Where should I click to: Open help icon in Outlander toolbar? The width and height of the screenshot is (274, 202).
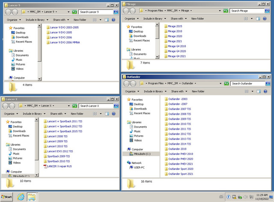pyautogui.click(x=265, y=91)
